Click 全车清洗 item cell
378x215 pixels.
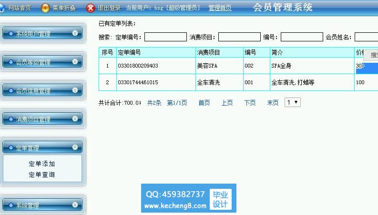(x=208, y=82)
